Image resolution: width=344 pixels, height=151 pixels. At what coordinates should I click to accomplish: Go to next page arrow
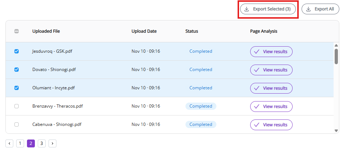point(52,143)
